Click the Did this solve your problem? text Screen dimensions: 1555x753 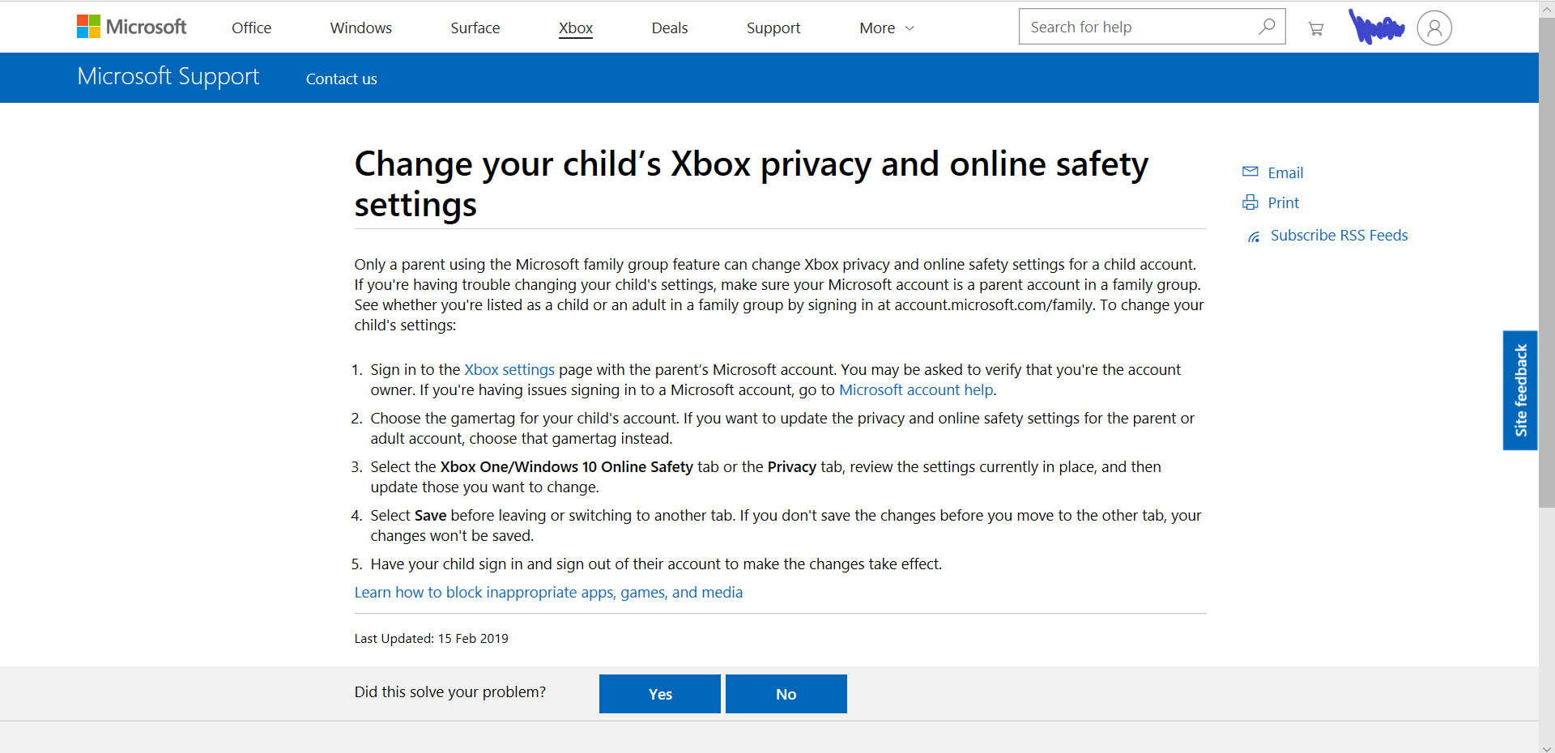pyautogui.click(x=449, y=691)
